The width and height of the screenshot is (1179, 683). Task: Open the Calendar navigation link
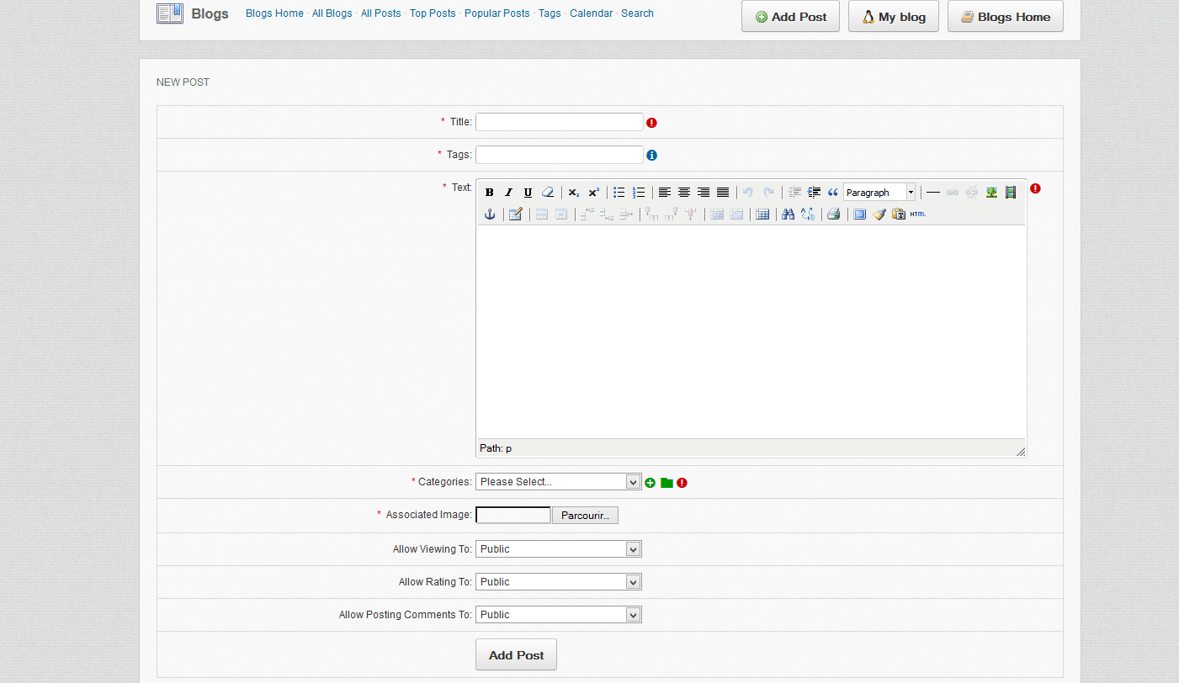point(591,13)
